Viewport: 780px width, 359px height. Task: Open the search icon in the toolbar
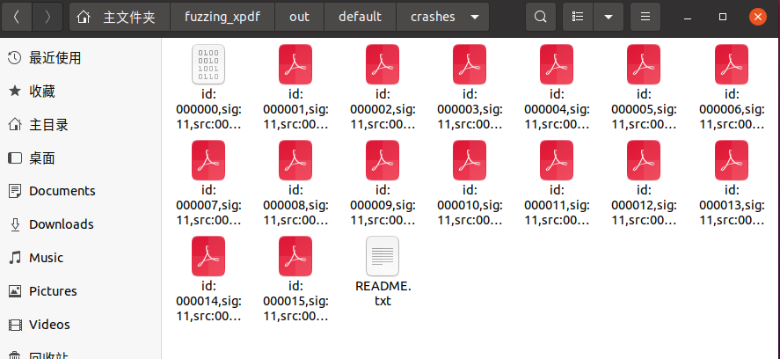(x=540, y=17)
